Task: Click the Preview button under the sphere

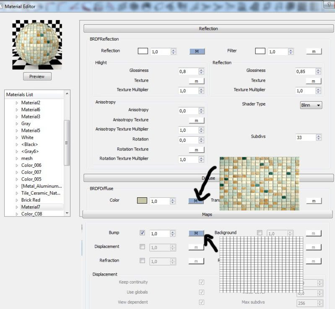Action: click(x=37, y=76)
